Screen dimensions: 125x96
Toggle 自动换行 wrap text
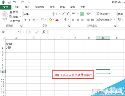coord(103,14)
